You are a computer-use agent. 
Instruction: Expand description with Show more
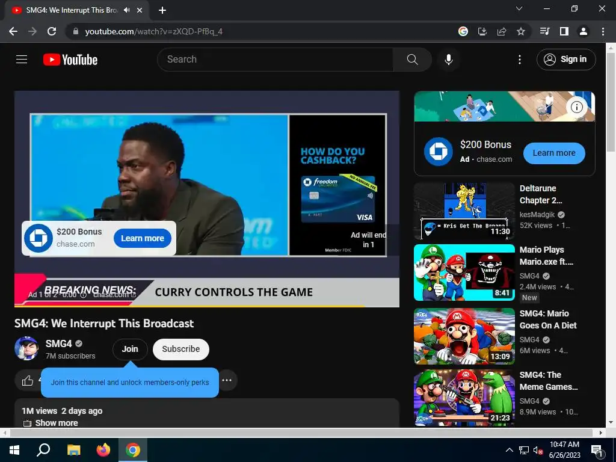(57, 423)
